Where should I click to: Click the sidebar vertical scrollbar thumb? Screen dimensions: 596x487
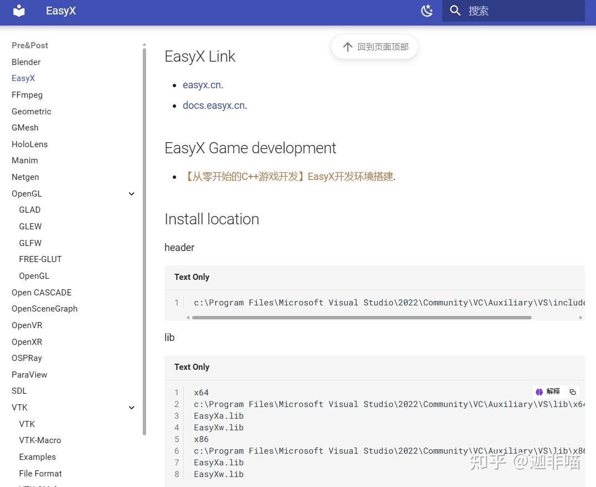144,242
